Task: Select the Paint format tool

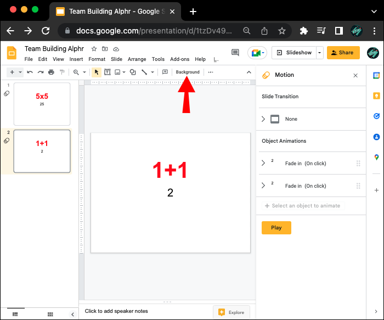Action: [62, 72]
